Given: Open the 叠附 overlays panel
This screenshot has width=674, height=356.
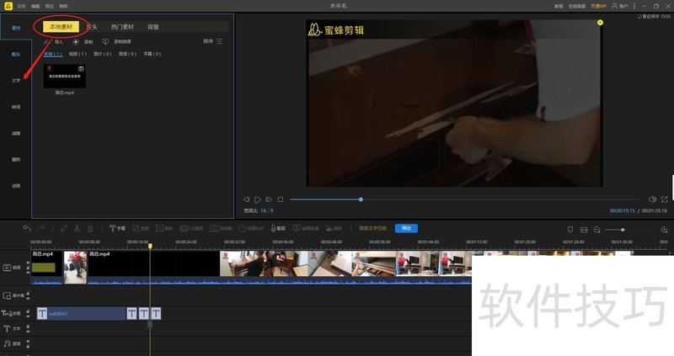Looking at the screenshot, I should coord(16,159).
